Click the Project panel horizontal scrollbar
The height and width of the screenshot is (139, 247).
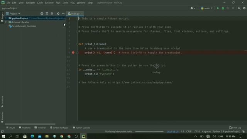pos(30,124)
